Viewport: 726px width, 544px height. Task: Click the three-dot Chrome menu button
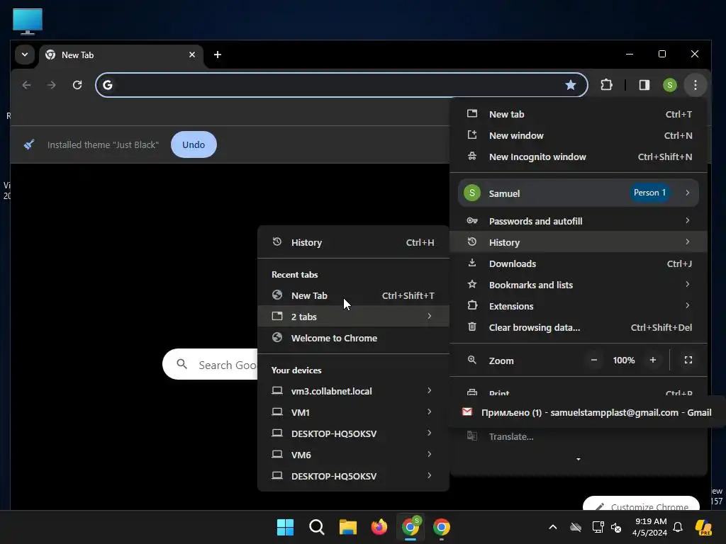click(x=696, y=85)
